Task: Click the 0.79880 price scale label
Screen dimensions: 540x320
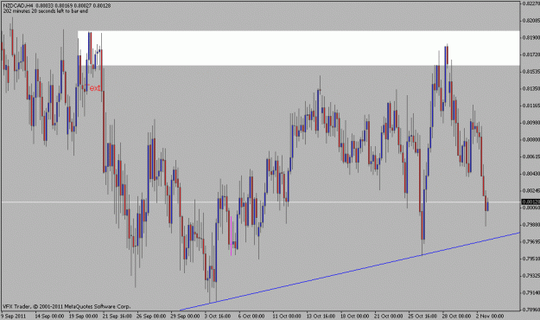Action: coord(531,225)
